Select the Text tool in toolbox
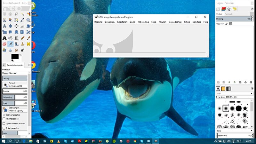Viewport: 256px width, 144px height. 4,38
